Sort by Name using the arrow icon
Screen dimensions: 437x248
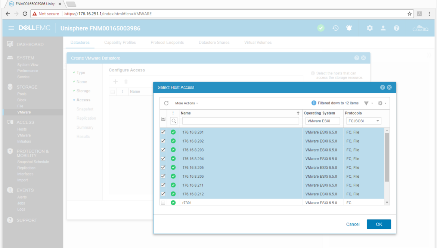click(298, 113)
